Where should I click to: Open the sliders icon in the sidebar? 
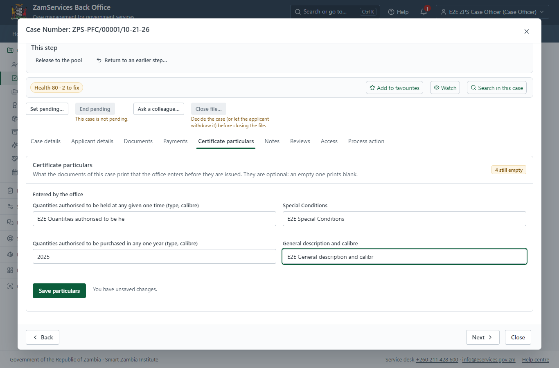point(10,206)
